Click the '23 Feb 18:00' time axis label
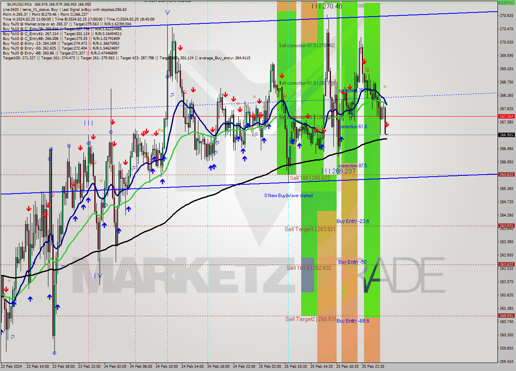This screenshot has height=371, width=516. coord(64,367)
